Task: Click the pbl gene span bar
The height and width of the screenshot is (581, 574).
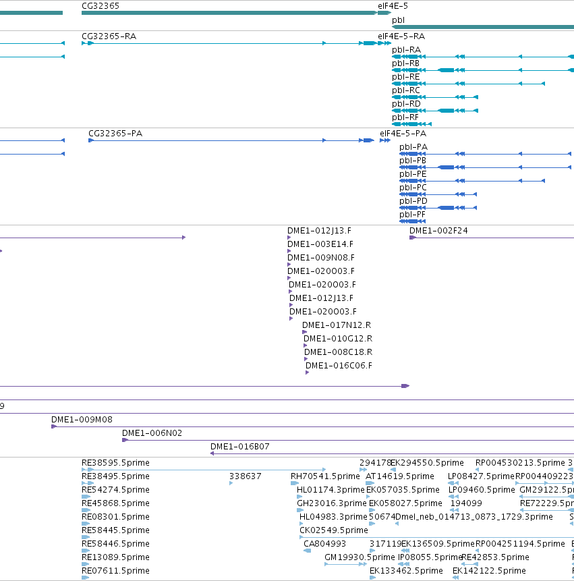Action: (483, 27)
